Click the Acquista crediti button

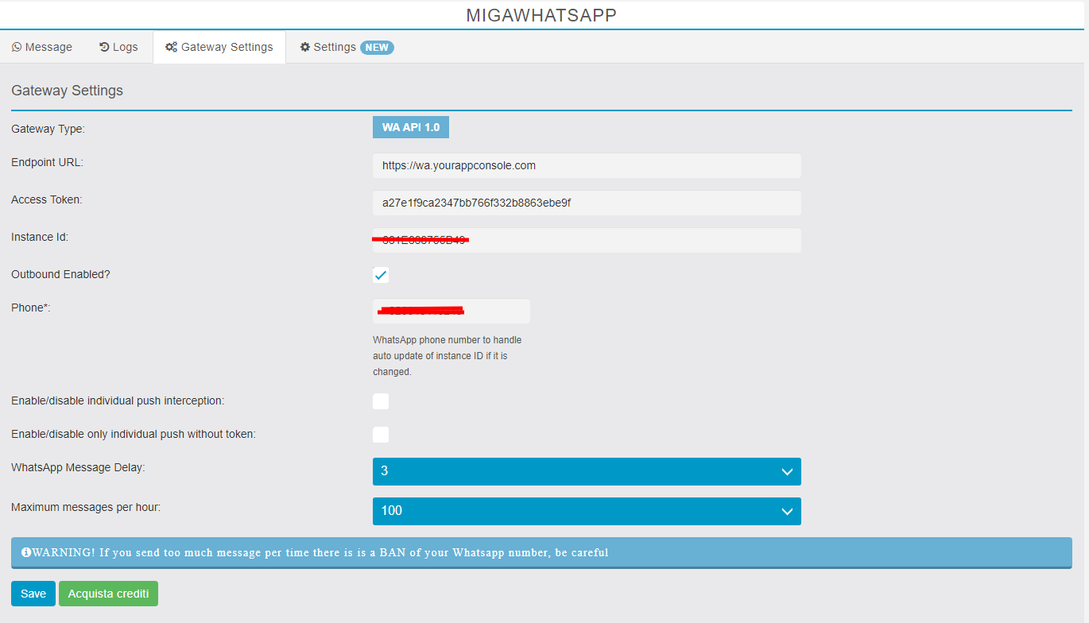point(108,594)
